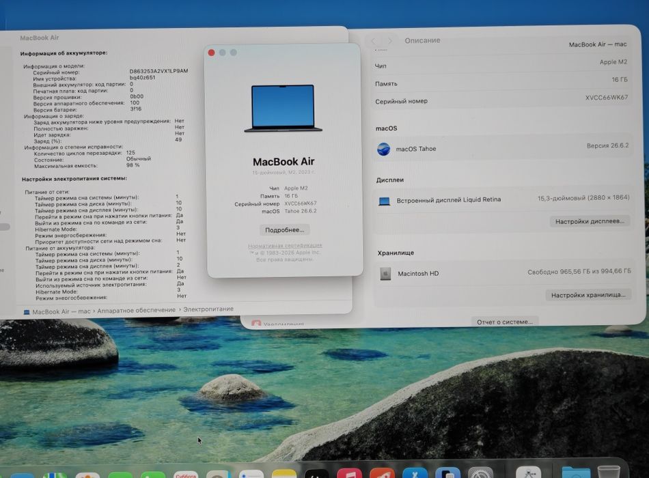Viewport: 649px width, 478px height.
Task: Click the Apple M2 chip value in Settings
Action: click(x=613, y=61)
